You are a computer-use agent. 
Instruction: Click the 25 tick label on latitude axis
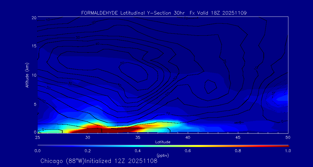(x=37, y=137)
